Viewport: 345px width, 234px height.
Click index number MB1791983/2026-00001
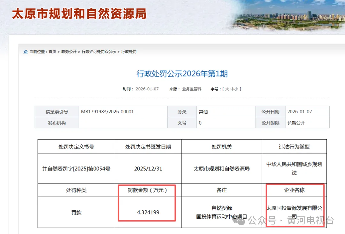tap(107, 112)
